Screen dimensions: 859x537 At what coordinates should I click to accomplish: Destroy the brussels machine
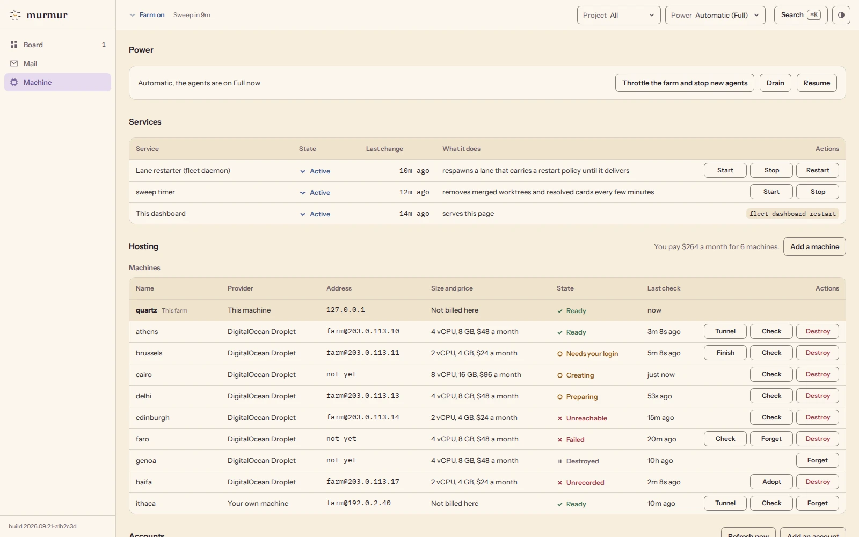click(x=818, y=353)
